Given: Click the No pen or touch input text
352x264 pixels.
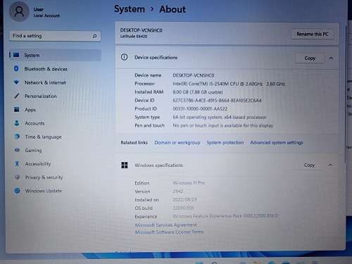Looking at the screenshot, I should point(223,125).
